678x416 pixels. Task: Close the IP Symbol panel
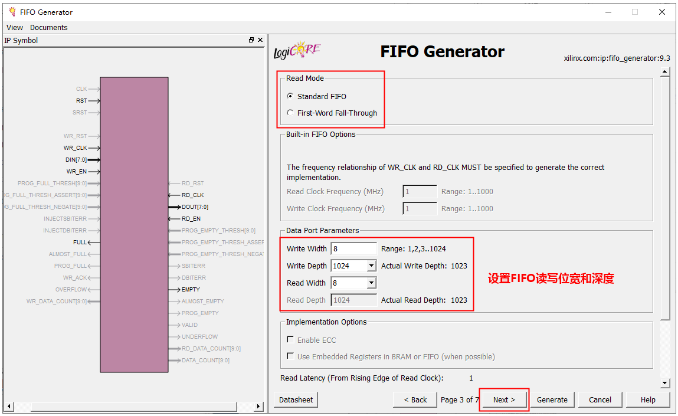pyautogui.click(x=260, y=40)
